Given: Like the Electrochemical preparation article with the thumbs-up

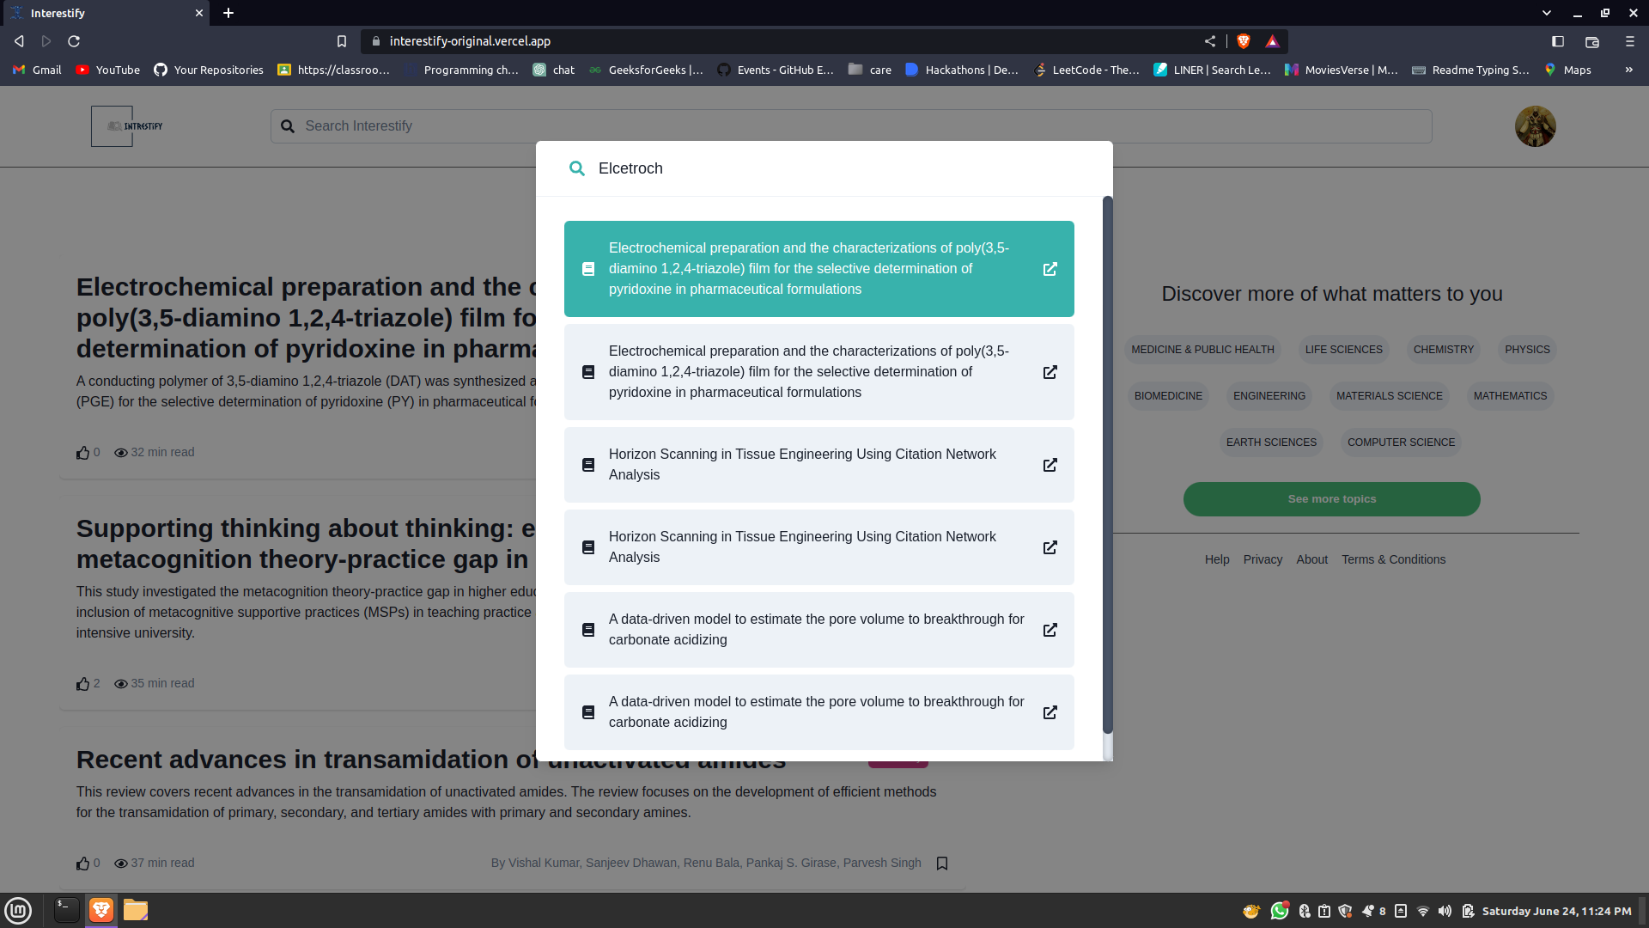Looking at the screenshot, I should (x=83, y=453).
